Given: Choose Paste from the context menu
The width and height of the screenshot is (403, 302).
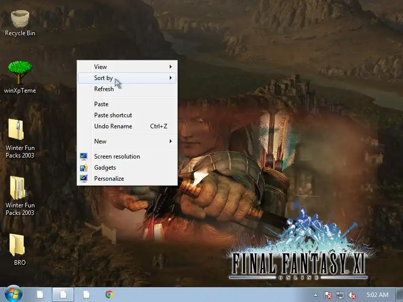Looking at the screenshot, I should coord(127,104).
